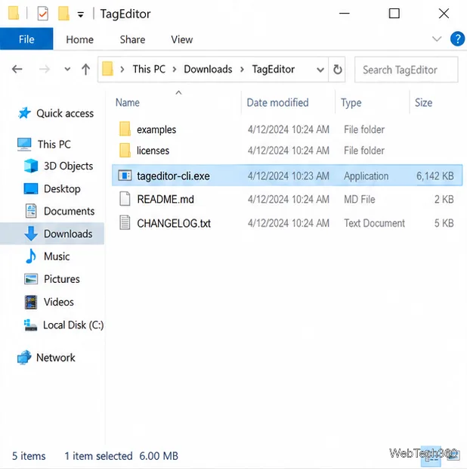
Task: Click Downloads in address bar
Action: [208, 69]
